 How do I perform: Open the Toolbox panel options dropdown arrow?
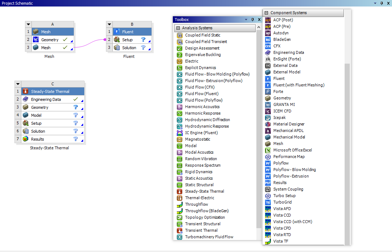click(x=246, y=20)
